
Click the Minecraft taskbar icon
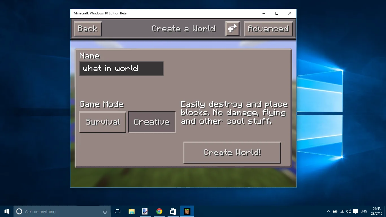(187, 211)
